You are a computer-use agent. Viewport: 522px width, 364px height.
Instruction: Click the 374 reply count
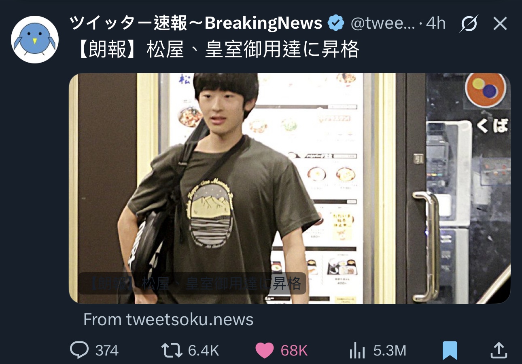click(107, 351)
